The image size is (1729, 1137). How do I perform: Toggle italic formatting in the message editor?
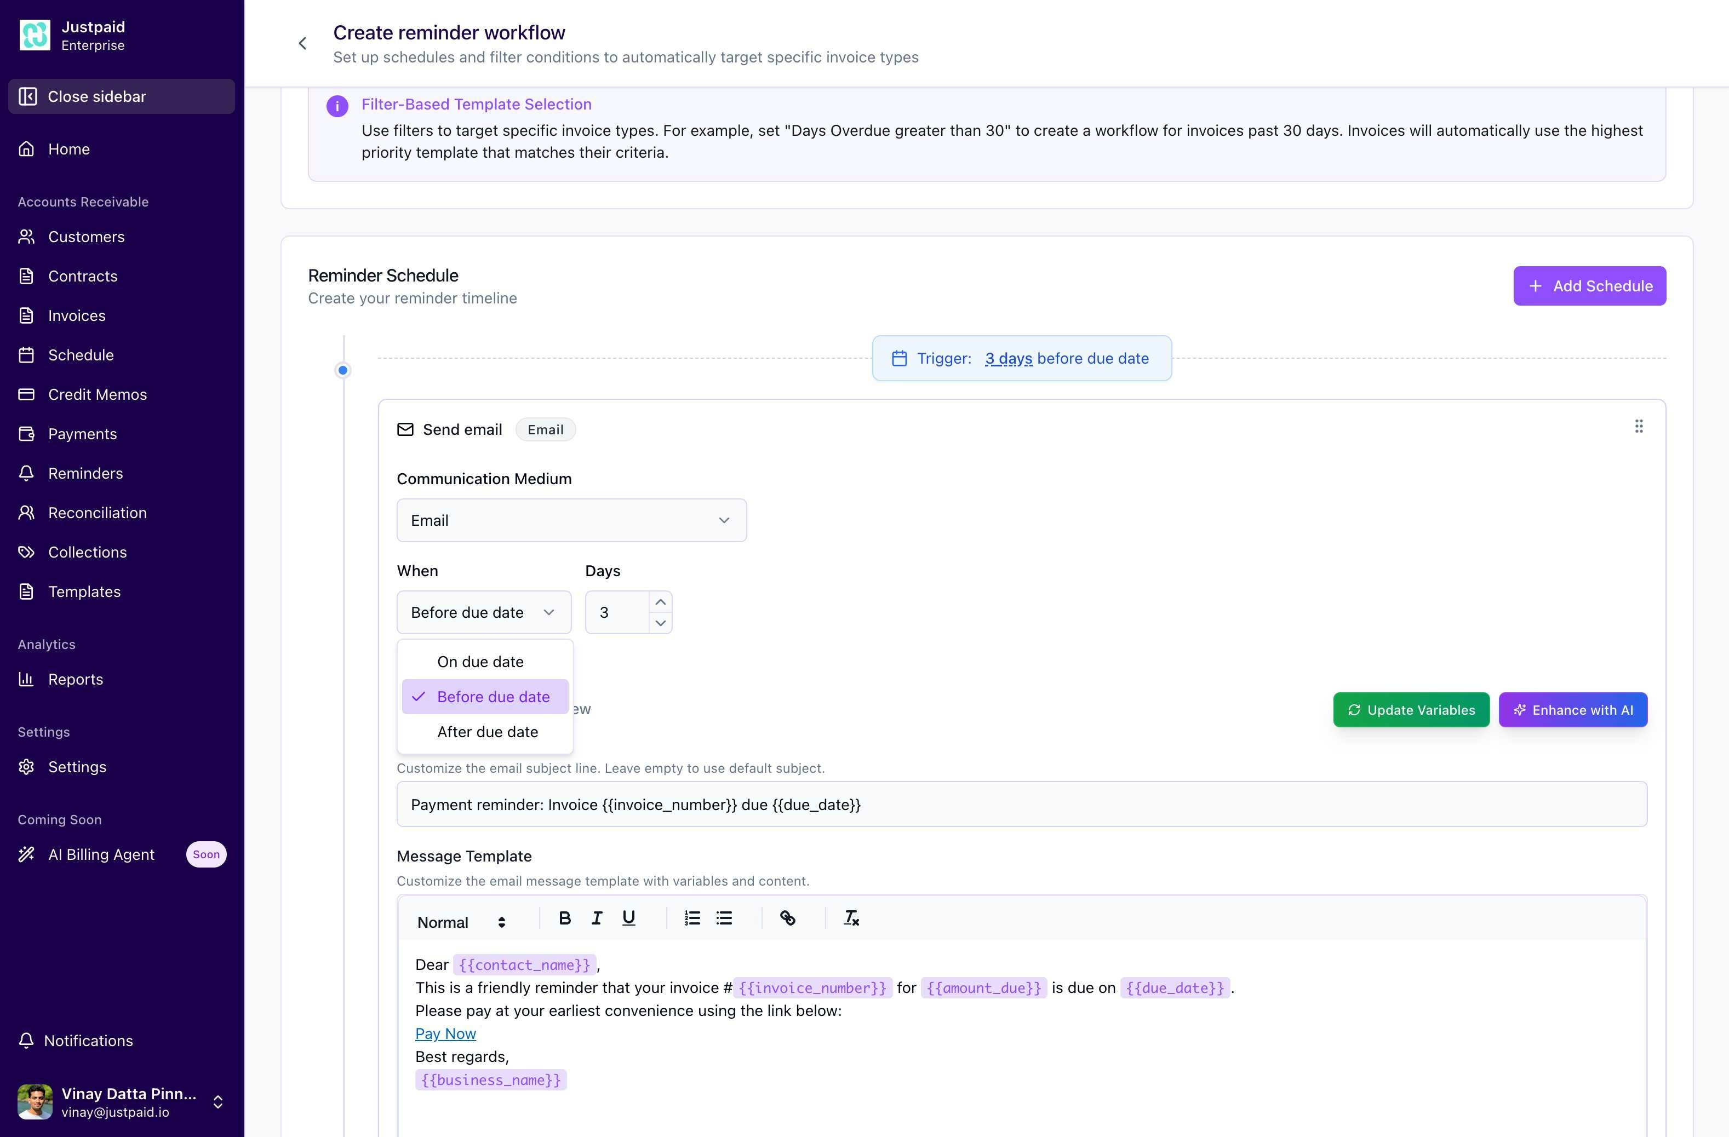click(596, 918)
